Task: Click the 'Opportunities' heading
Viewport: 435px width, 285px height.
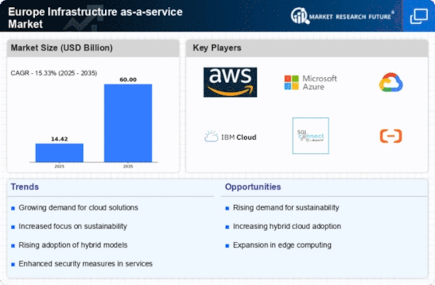Action: click(252, 187)
